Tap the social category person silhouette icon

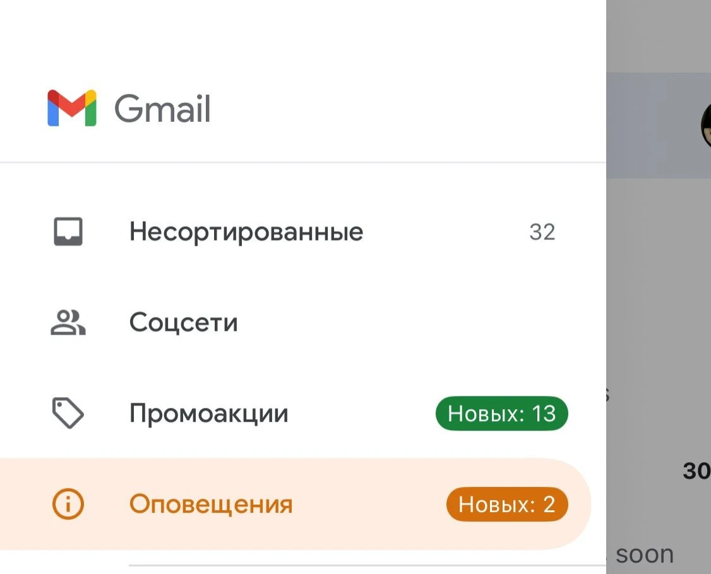coord(68,322)
